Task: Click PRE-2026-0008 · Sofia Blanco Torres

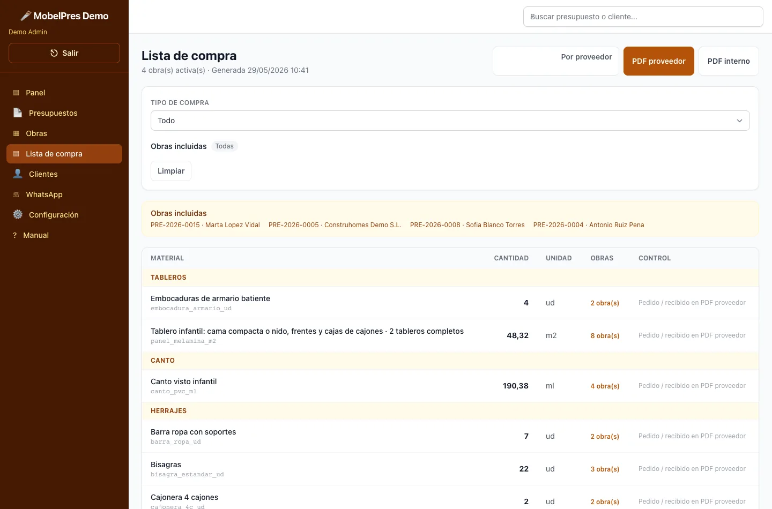Action: [x=467, y=225]
